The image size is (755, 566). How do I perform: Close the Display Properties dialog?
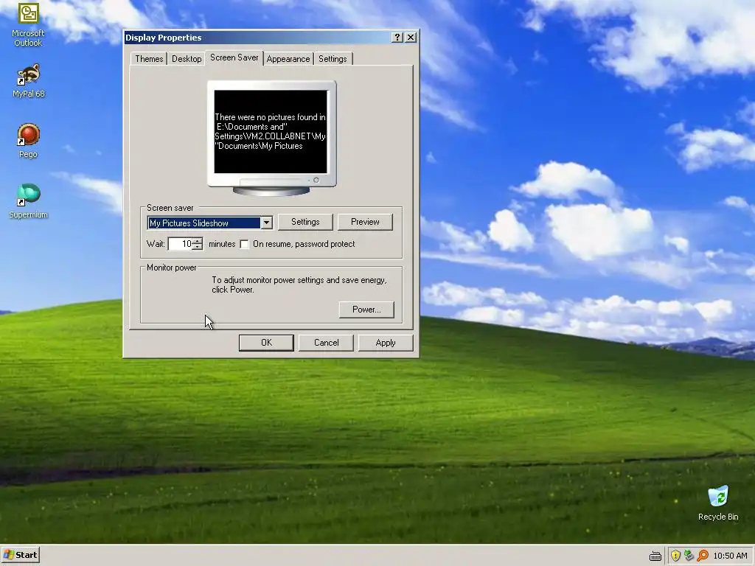(x=411, y=38)
